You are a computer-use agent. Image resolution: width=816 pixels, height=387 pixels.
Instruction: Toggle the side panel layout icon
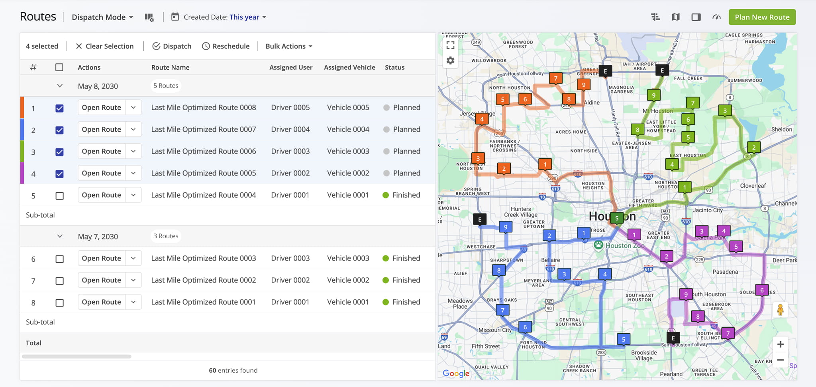[x=696, y=17]
